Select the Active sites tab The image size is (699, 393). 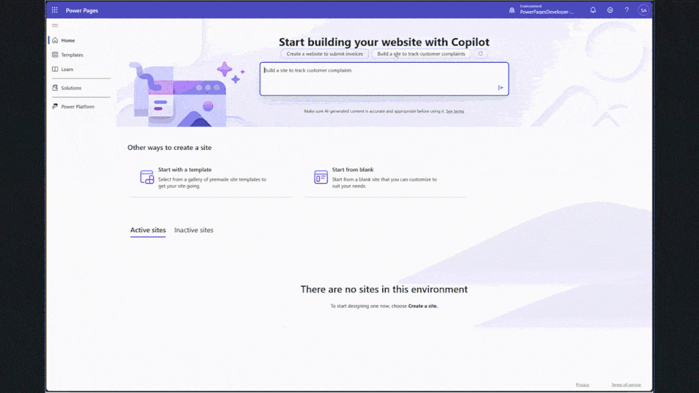point(147,230)
